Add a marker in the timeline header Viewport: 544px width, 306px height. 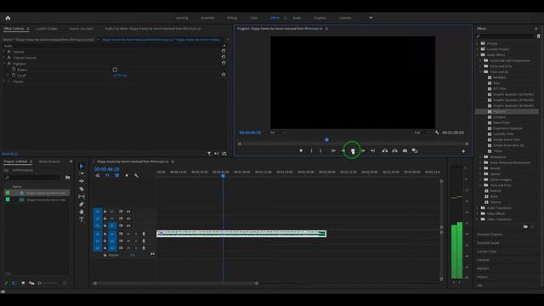pyautogui.click(x=127, y=176)
